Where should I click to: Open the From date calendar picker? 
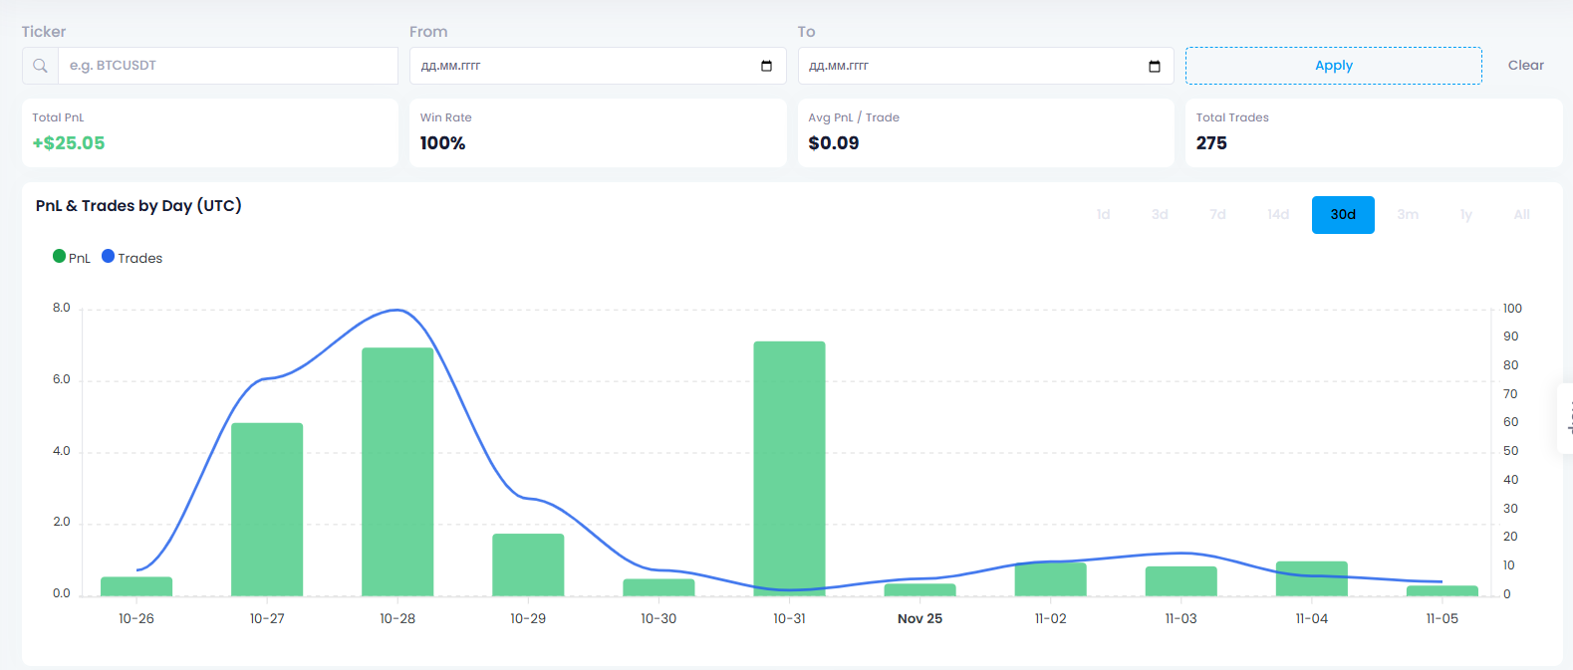[766, 66]
